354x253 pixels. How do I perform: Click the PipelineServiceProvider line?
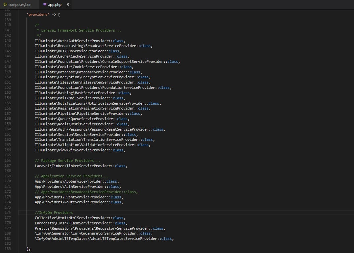coord(88,114)
